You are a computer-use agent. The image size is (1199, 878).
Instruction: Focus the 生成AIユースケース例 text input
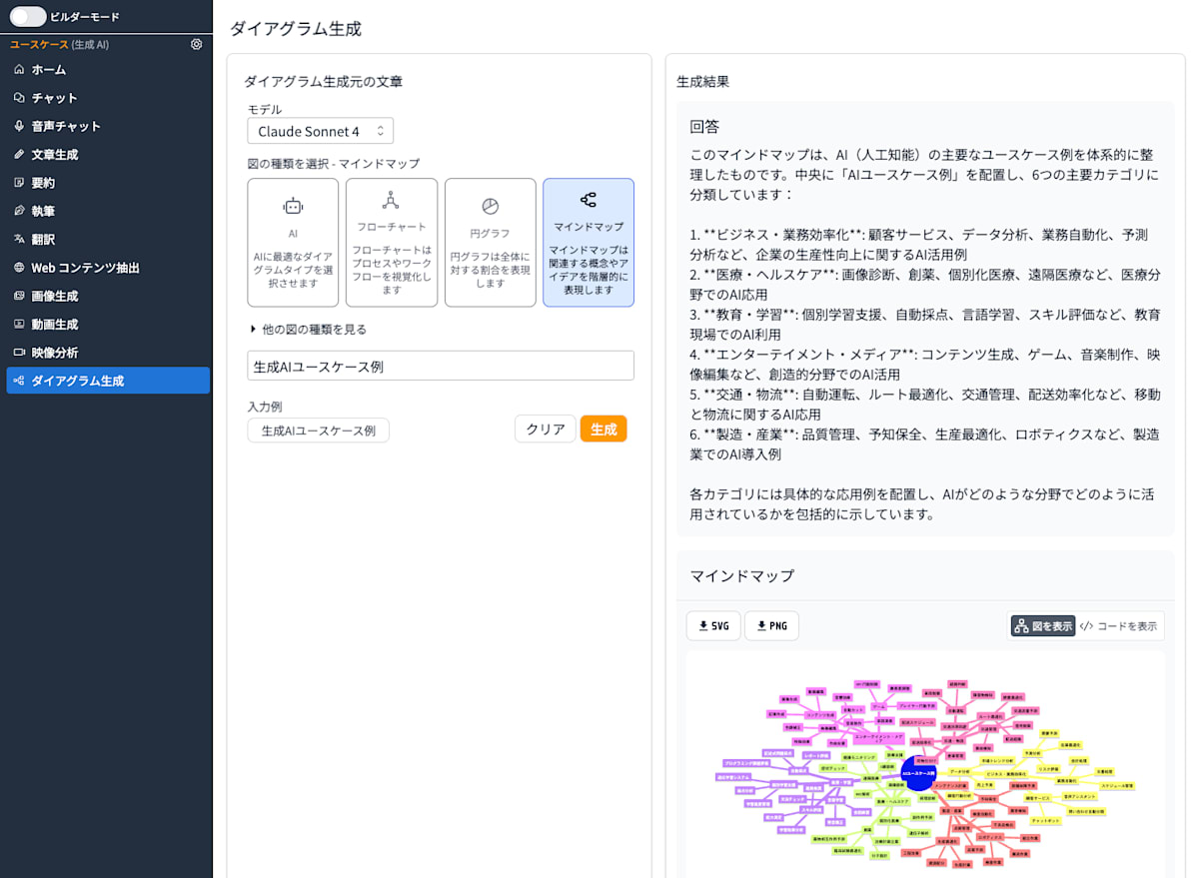pyautogui.click(x=441, y=366)
